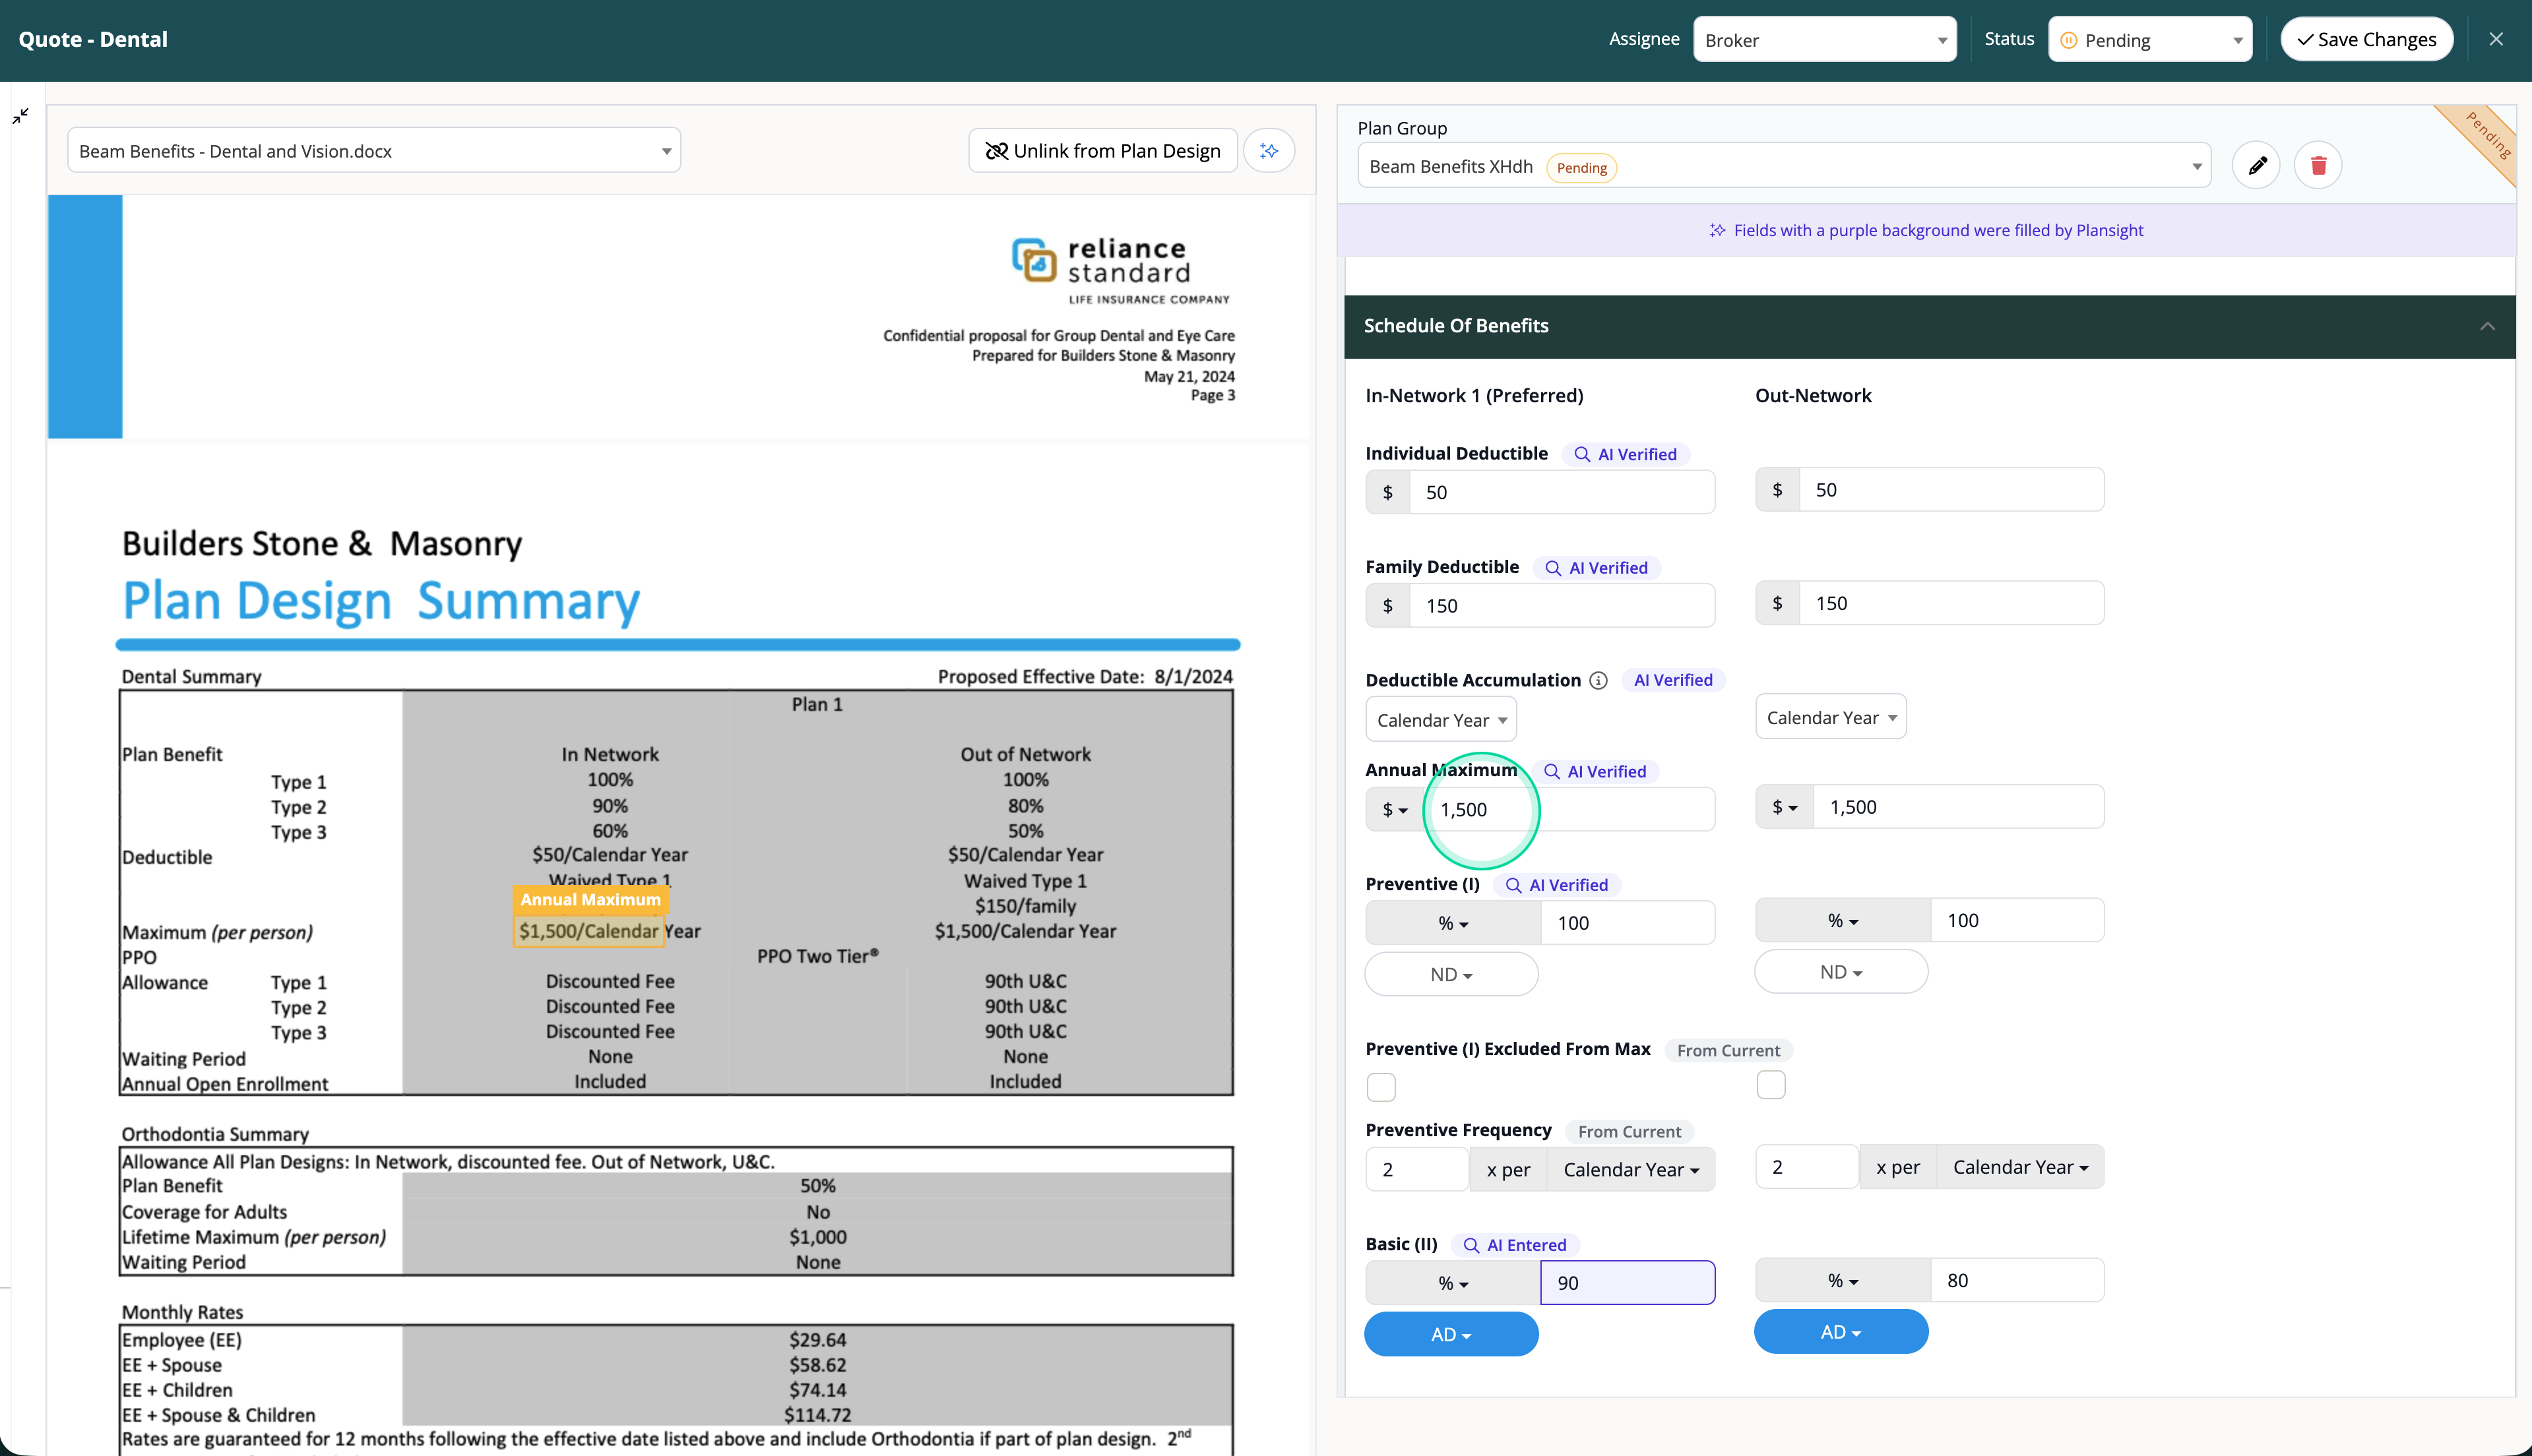This screenshot has height=1456, width=2532.
Task: Edit the Beam Benefits XHdh plan group
Action: 2257,165
